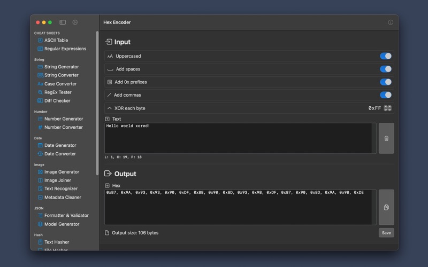
Task: Click the "Output" section heading
Action: pos(125,174)
